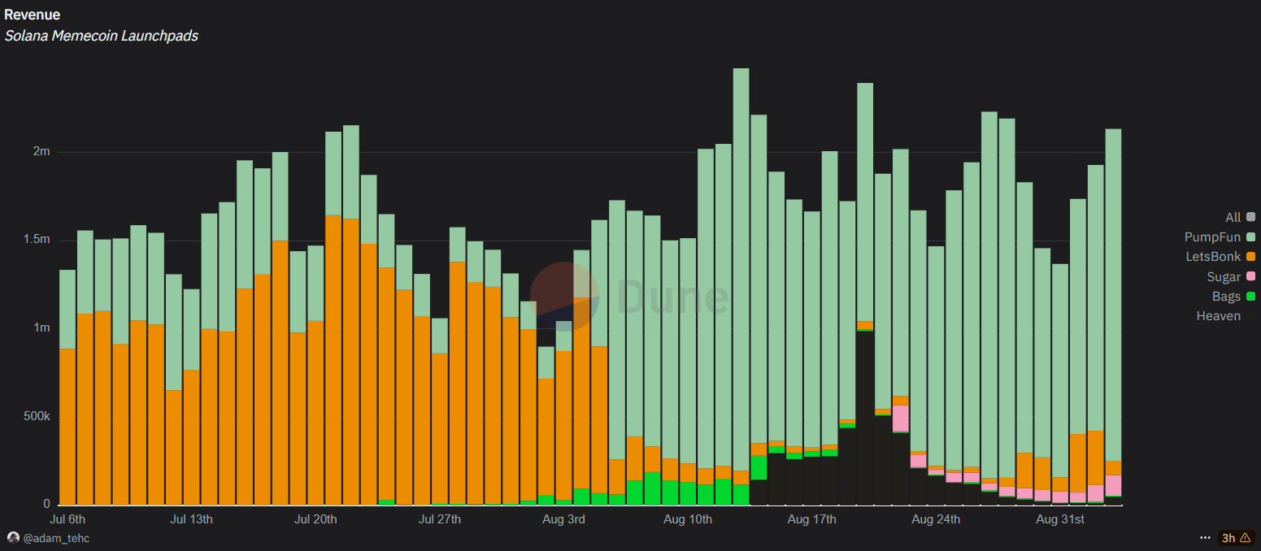Viewport: 1261px width, 551px height.
Task: Click the Aug 31st x-axis label
Action: click(x=1060, y=518)
